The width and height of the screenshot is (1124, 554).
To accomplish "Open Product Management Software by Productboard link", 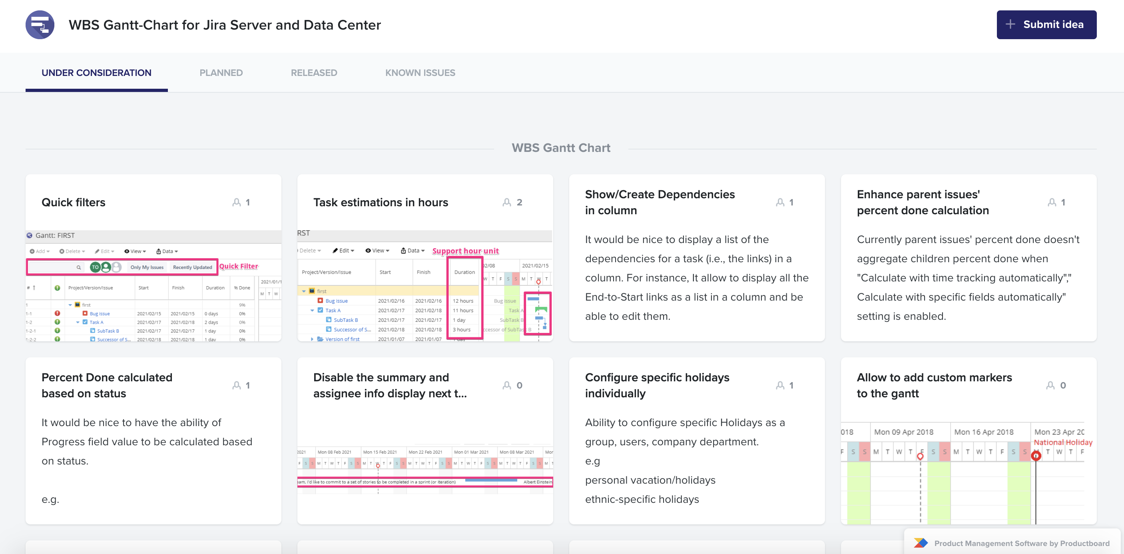I will pos(1021,544).
